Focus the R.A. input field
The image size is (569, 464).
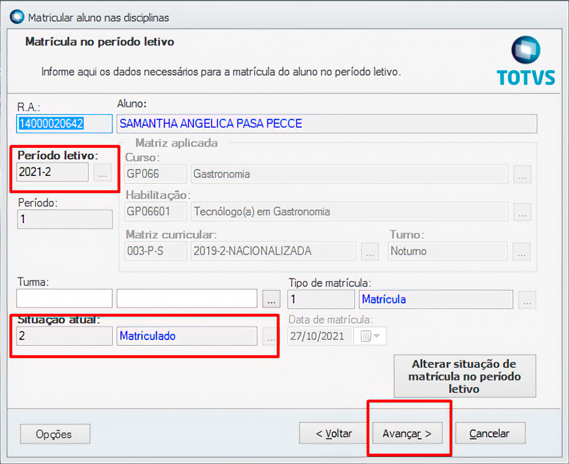tap(64, 123)
